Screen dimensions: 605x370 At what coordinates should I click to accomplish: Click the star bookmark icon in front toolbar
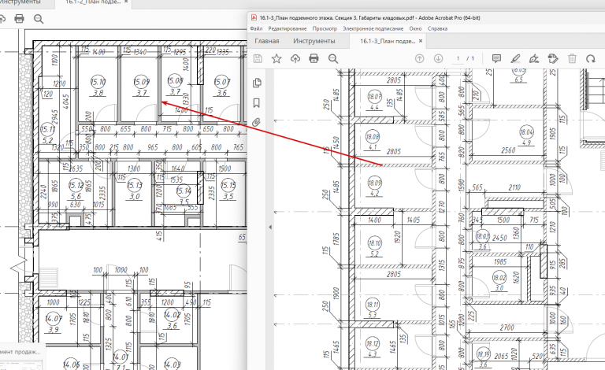coord(277,58)
